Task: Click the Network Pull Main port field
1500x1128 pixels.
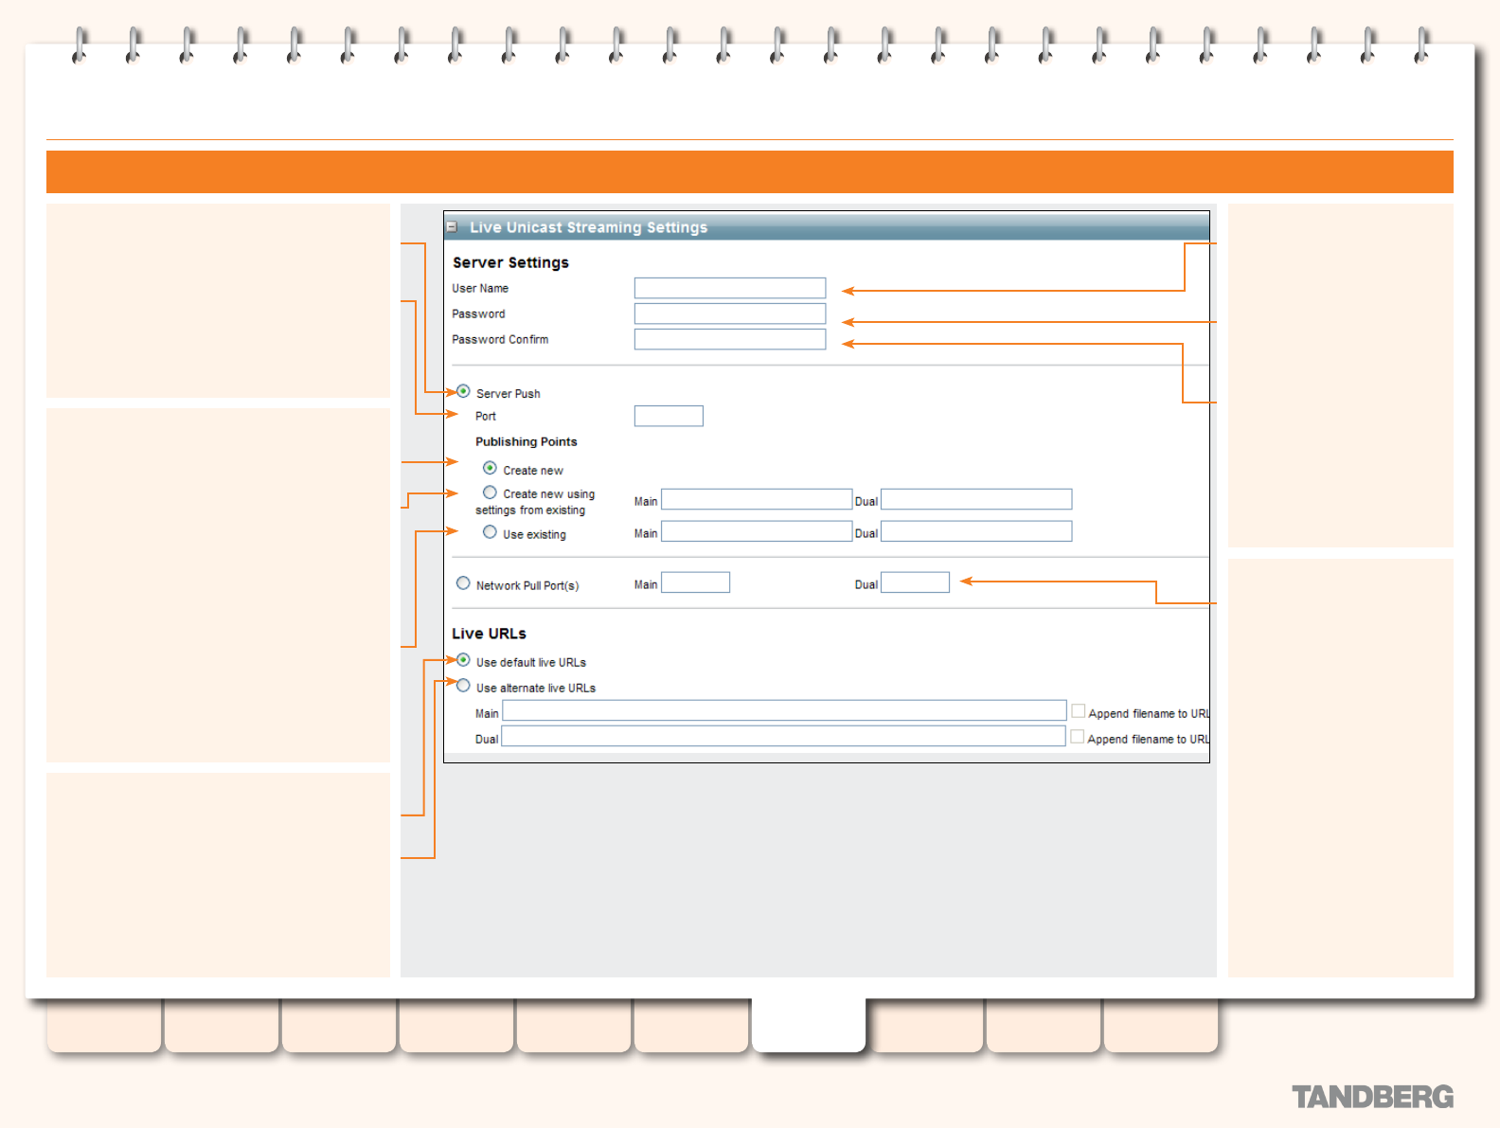Action: click(x=695, y=582)
